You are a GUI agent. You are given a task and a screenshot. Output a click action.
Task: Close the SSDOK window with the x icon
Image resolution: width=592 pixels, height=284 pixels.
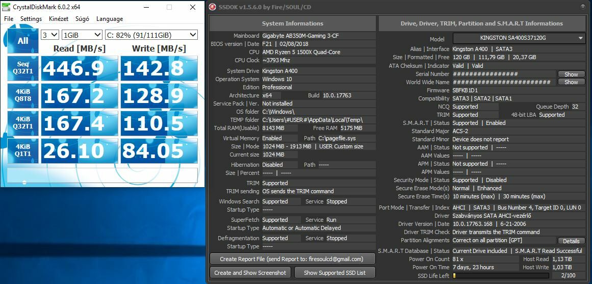[x=583, y=7]
